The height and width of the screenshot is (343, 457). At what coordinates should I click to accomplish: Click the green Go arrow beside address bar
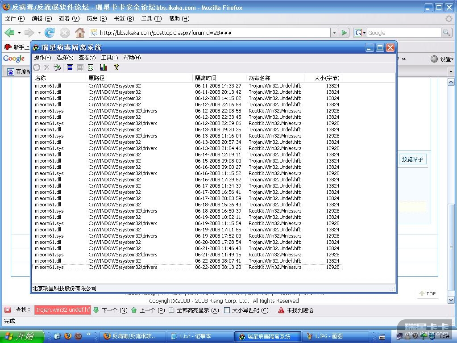click(x=344, y=33)
